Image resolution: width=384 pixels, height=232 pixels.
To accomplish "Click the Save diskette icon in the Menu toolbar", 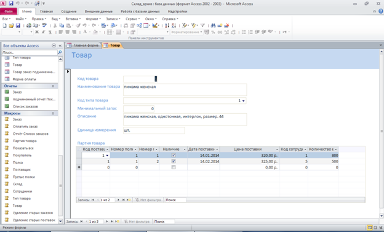I will 18,25.
